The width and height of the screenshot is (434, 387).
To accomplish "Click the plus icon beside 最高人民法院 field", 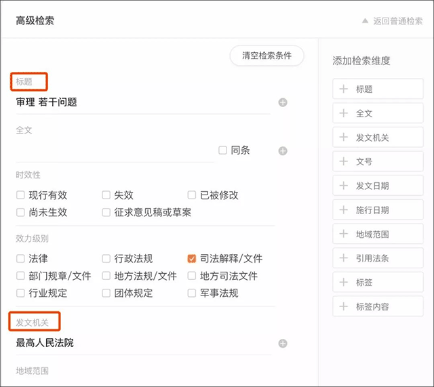I will coord(283,344).
